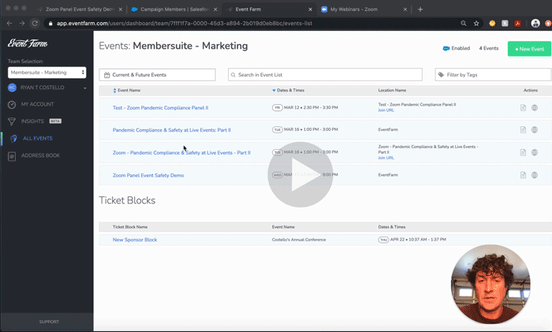552x332 pixels.
Task: Click document icon for Zoom - Pandemic Compliance row
Action: coord(523,152)
